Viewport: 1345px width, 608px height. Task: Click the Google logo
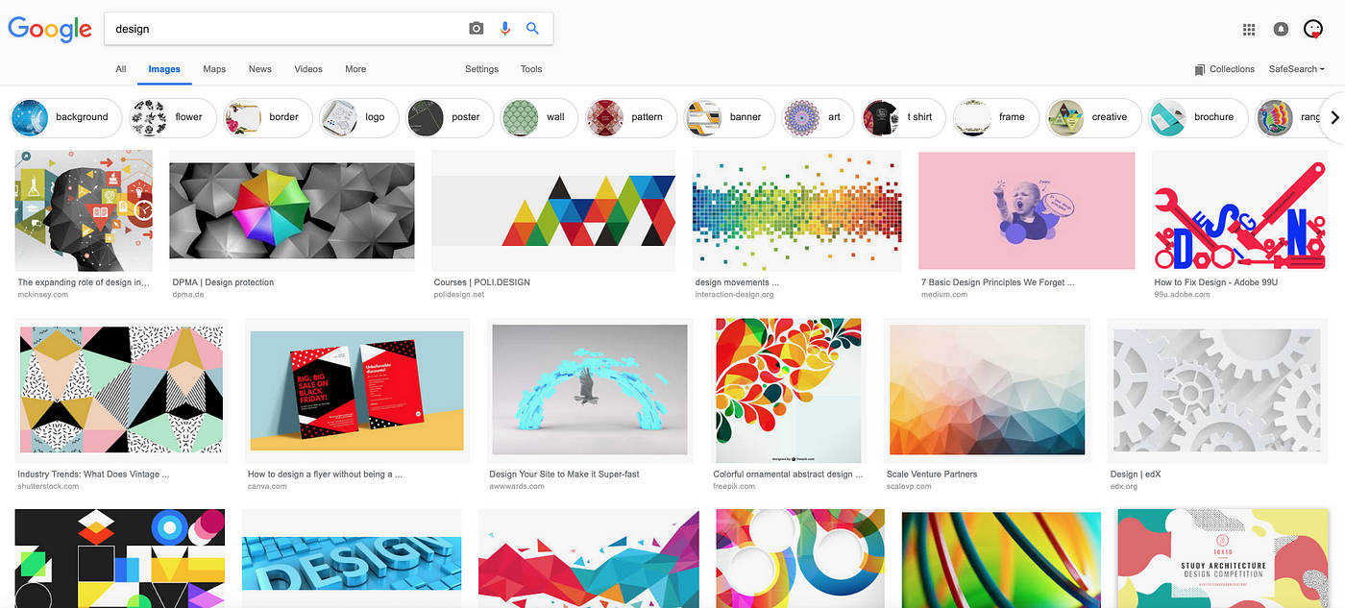(x=50, y=29)
